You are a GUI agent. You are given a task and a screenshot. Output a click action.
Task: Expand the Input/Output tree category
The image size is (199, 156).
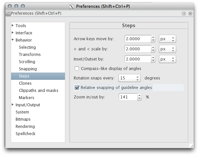[13, 104]
